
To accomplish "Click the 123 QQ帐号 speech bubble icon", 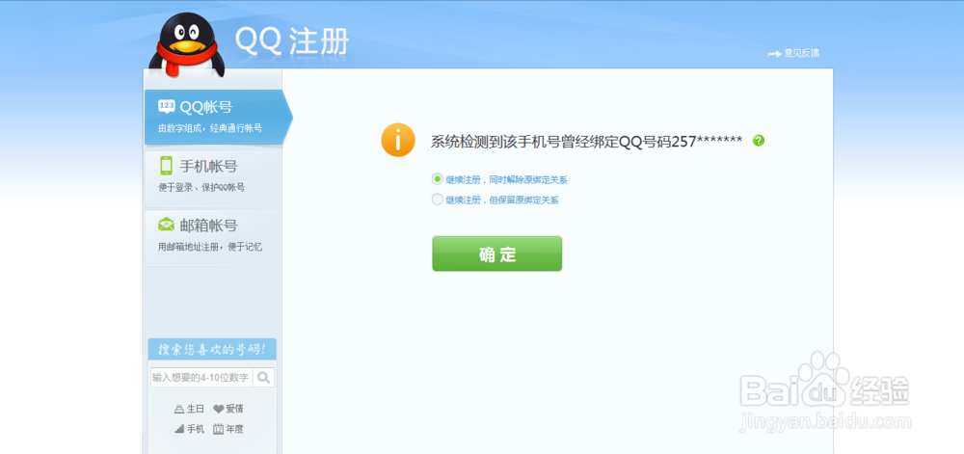I will pos(167,107).
